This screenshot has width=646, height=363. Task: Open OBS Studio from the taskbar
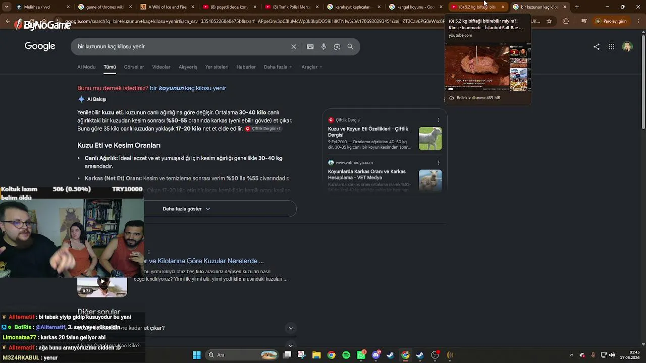[x=435, y=355]
